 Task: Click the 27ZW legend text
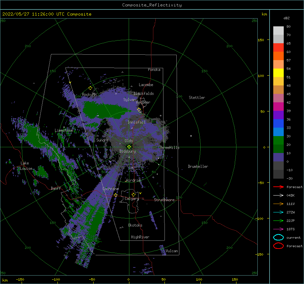290,212
